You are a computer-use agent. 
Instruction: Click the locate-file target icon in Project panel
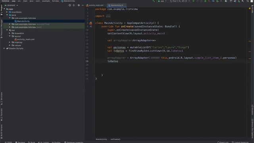(x=70, y=5)
